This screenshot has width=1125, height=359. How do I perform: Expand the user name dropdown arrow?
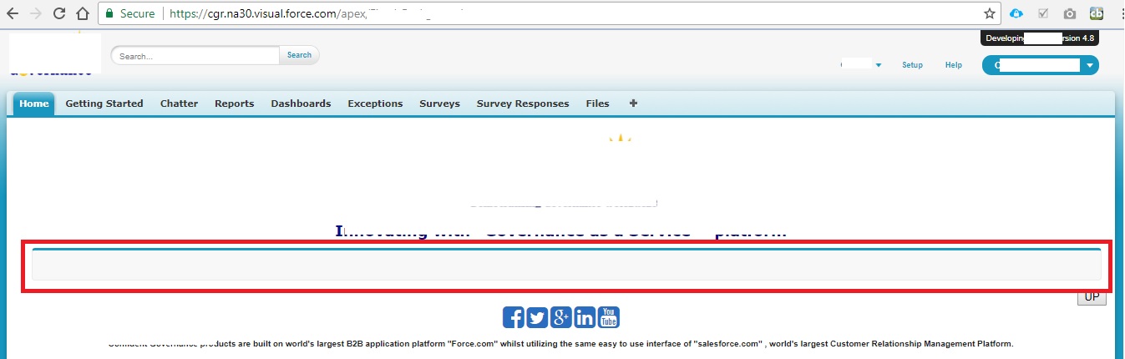tap(879, 65)
